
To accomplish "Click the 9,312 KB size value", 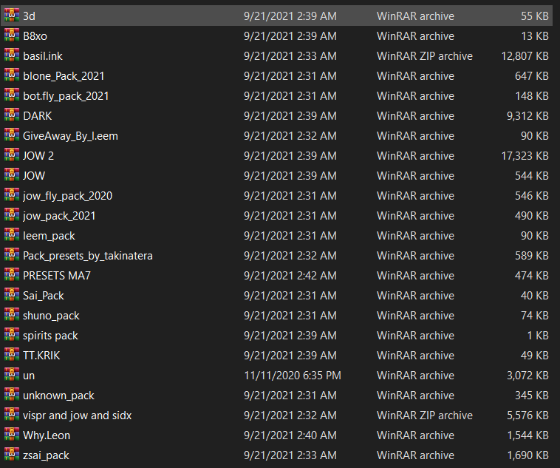I will click(x=527, y=116).
